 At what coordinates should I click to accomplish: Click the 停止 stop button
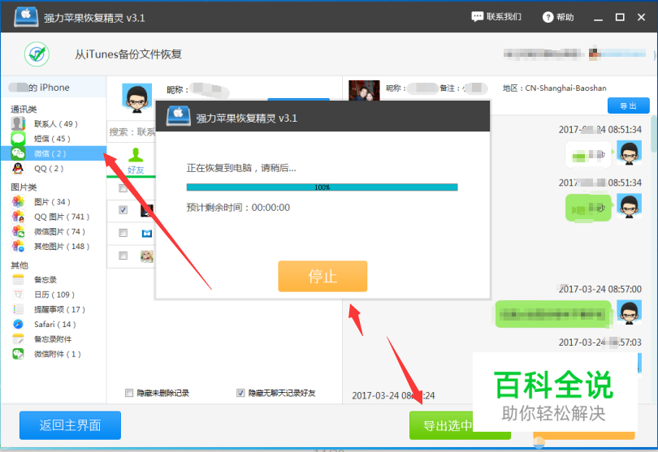point(323,276)
